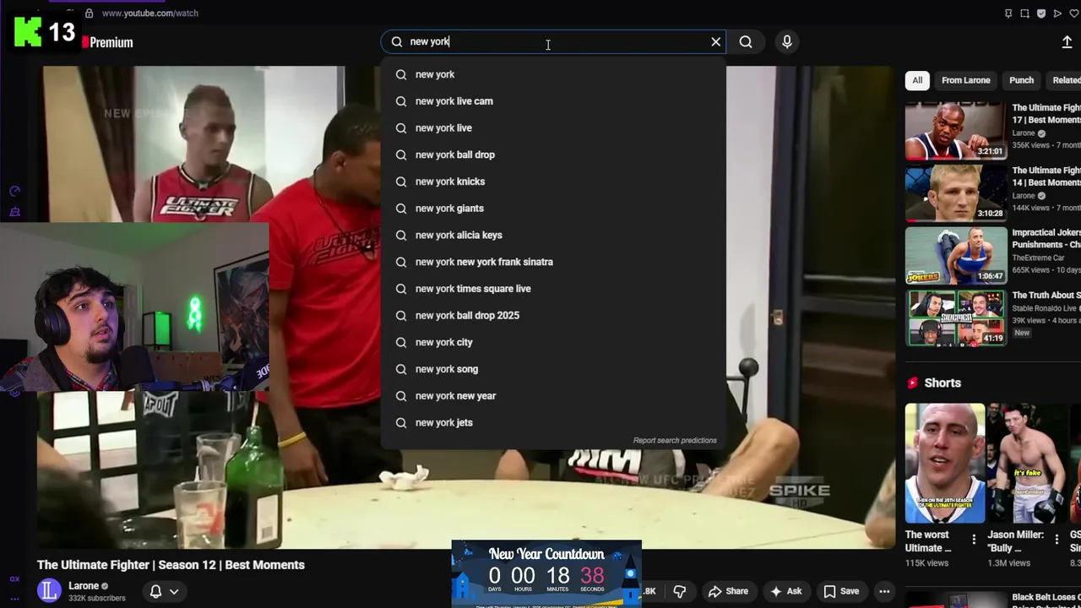
Task: Click 'Report search predictions' link
Action: [675, 440]
